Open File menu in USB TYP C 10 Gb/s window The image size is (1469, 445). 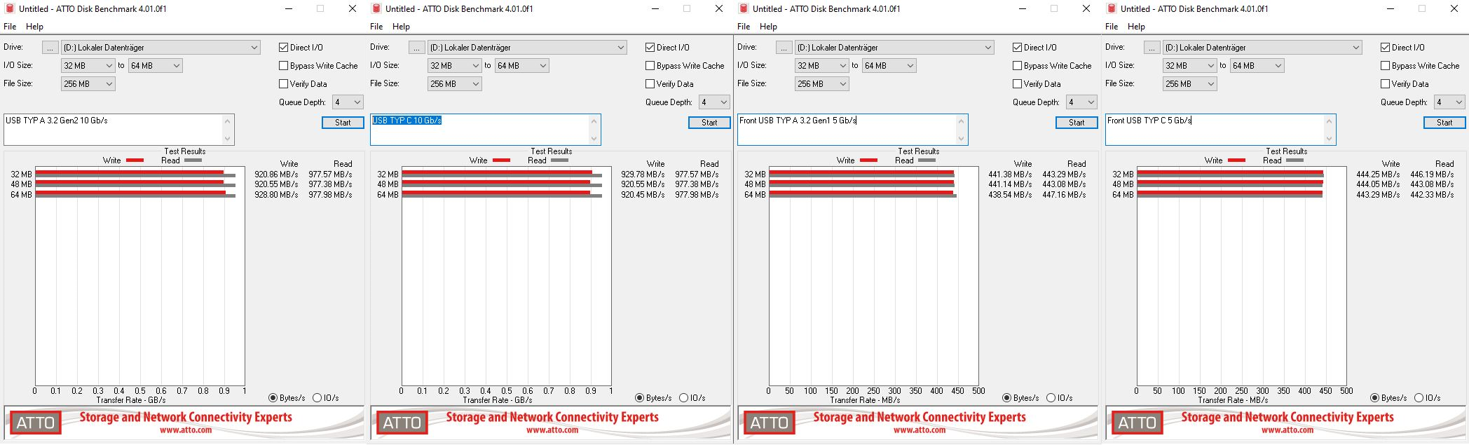(376, 27)
